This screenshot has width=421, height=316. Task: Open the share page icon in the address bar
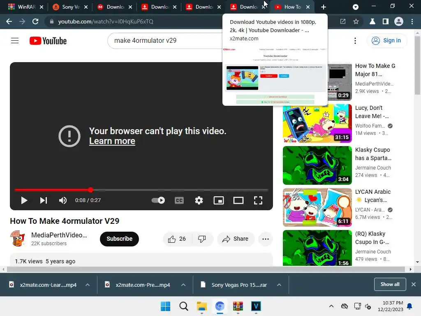point(343,21)
